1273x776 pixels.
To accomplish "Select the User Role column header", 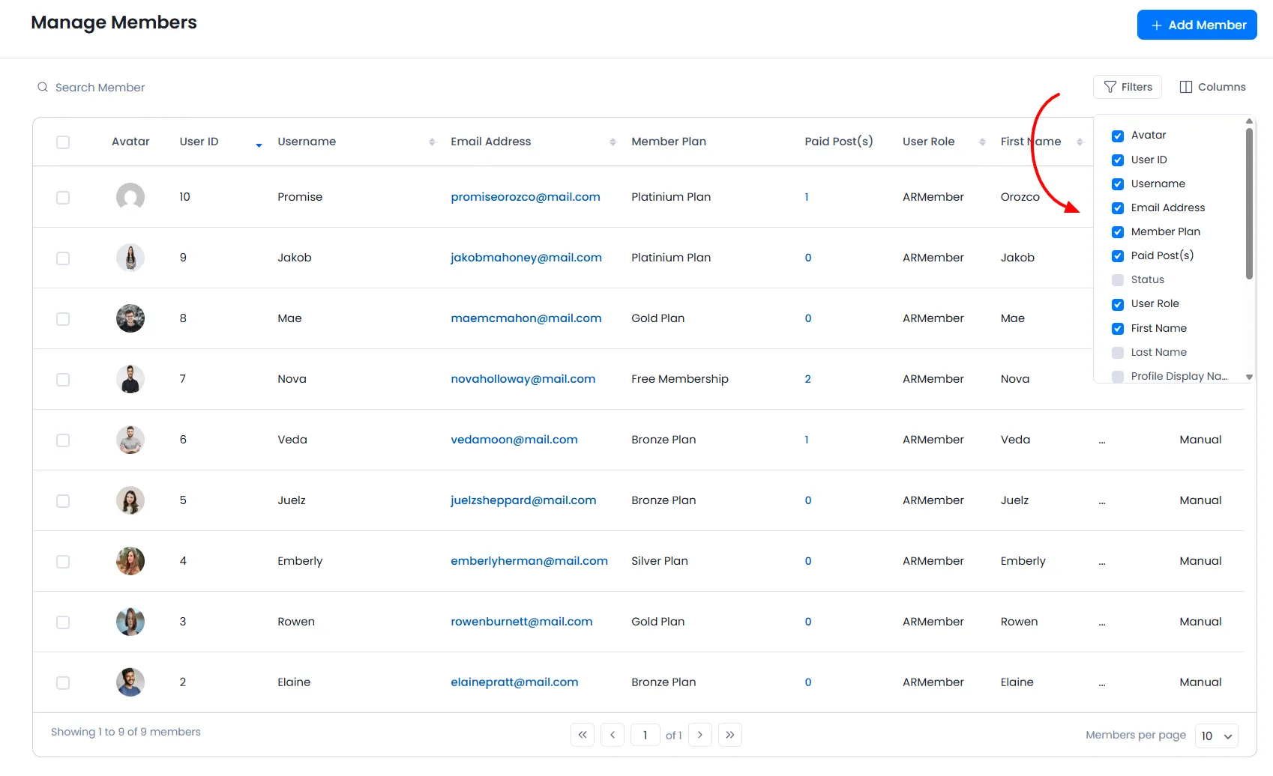I will click(929, 141).
